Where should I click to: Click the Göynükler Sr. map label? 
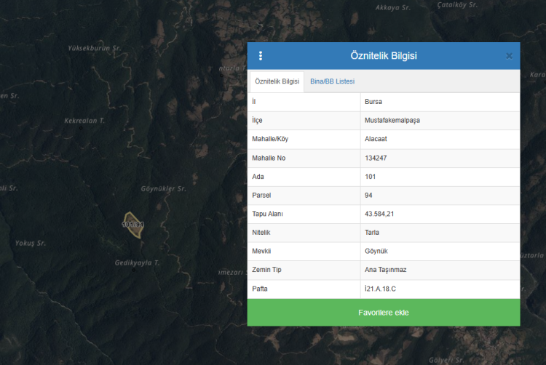pyautogui.click(x=164, y=189)
